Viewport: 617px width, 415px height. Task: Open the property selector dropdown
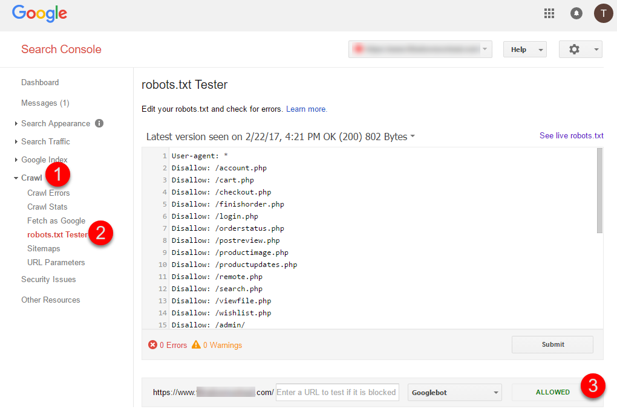[420, 49]
